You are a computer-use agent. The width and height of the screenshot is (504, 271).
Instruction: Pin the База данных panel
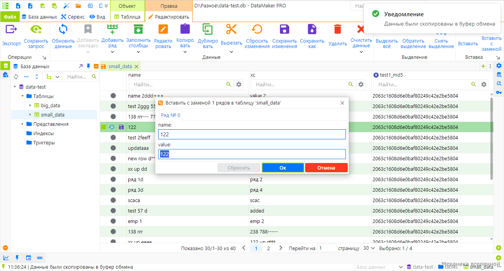[88, 66]
